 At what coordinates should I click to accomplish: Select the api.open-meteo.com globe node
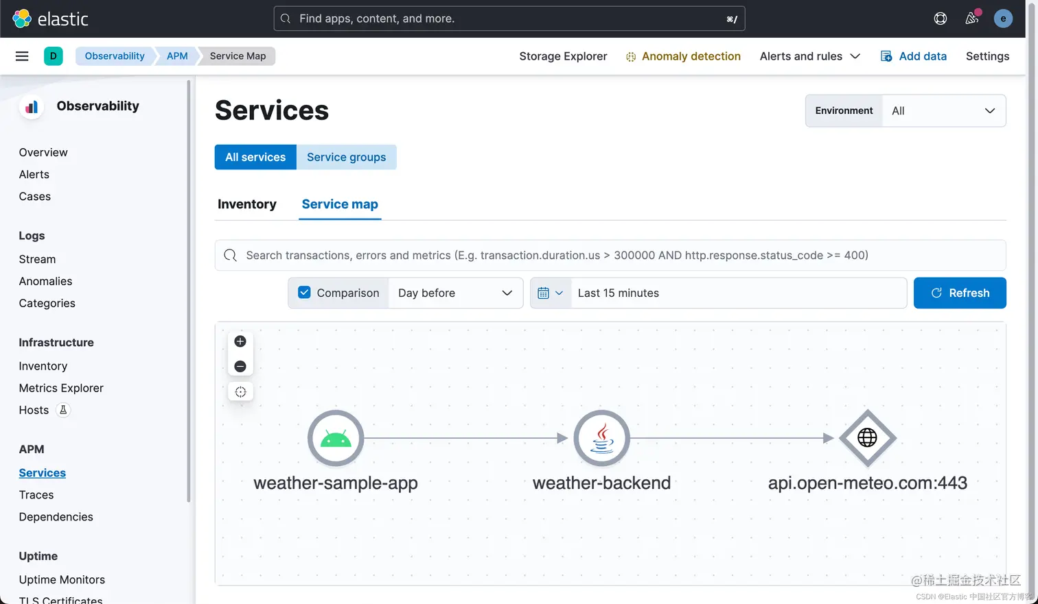click(x=868, y=437)
